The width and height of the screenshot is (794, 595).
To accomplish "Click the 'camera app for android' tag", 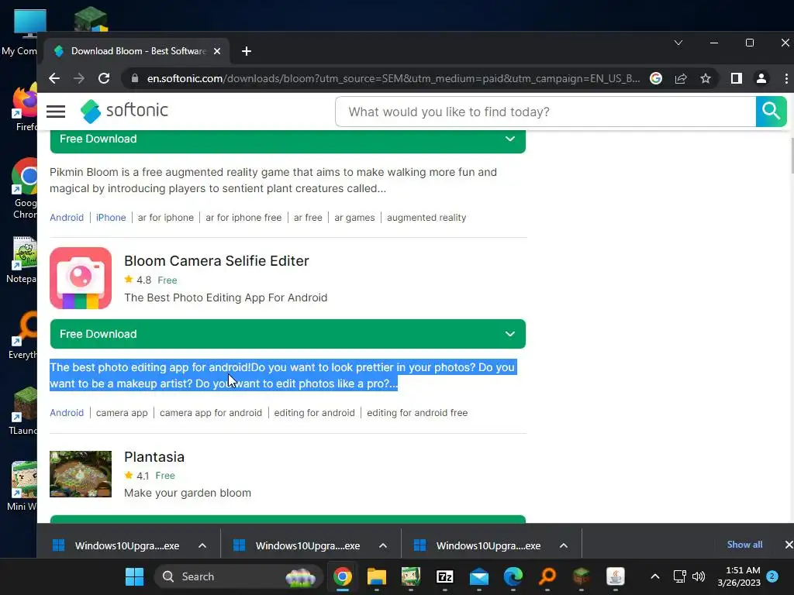I will 211,413.
